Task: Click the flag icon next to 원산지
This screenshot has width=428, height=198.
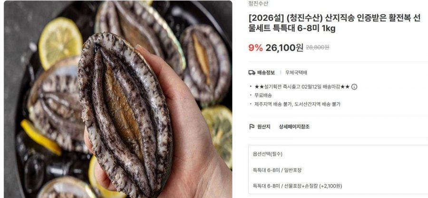Action: [x=252, y=126]
